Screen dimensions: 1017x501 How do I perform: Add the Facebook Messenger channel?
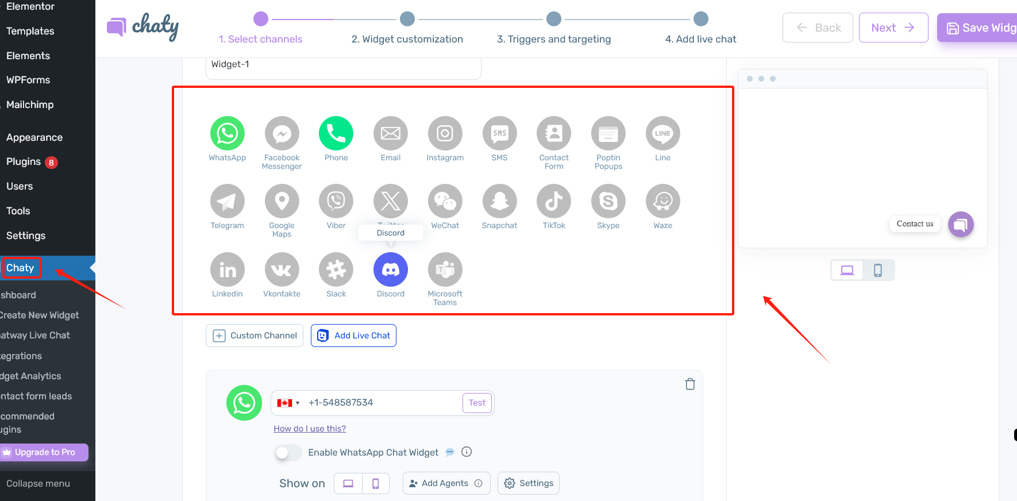click(282, 133)
